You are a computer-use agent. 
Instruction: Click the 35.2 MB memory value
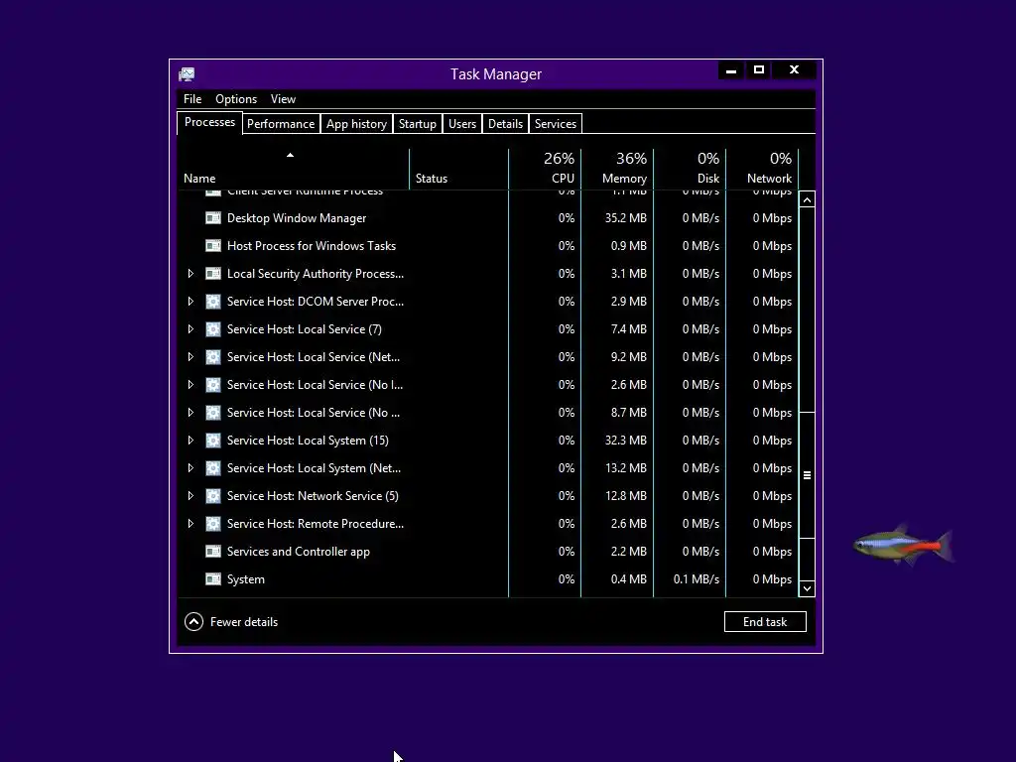pyautogui.click(x=626, y=218)
